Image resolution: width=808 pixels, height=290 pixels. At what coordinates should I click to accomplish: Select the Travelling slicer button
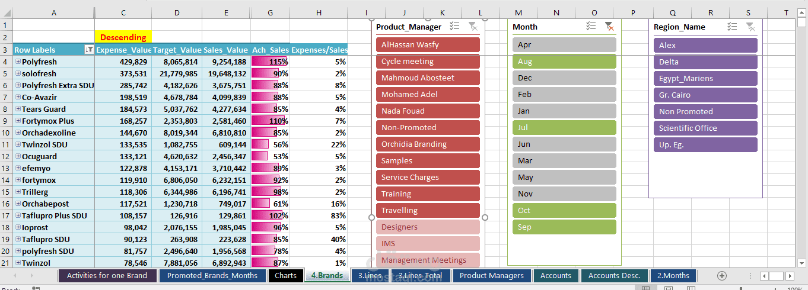tap(427, 211)
